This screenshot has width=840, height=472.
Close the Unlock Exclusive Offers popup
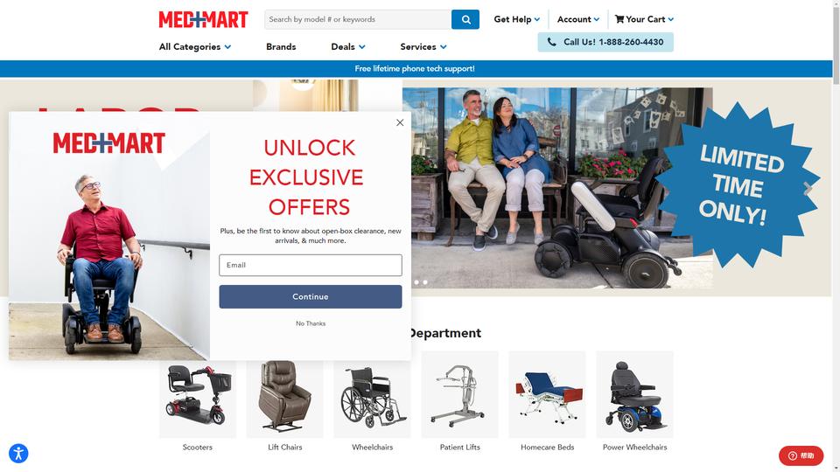point(400,122)
